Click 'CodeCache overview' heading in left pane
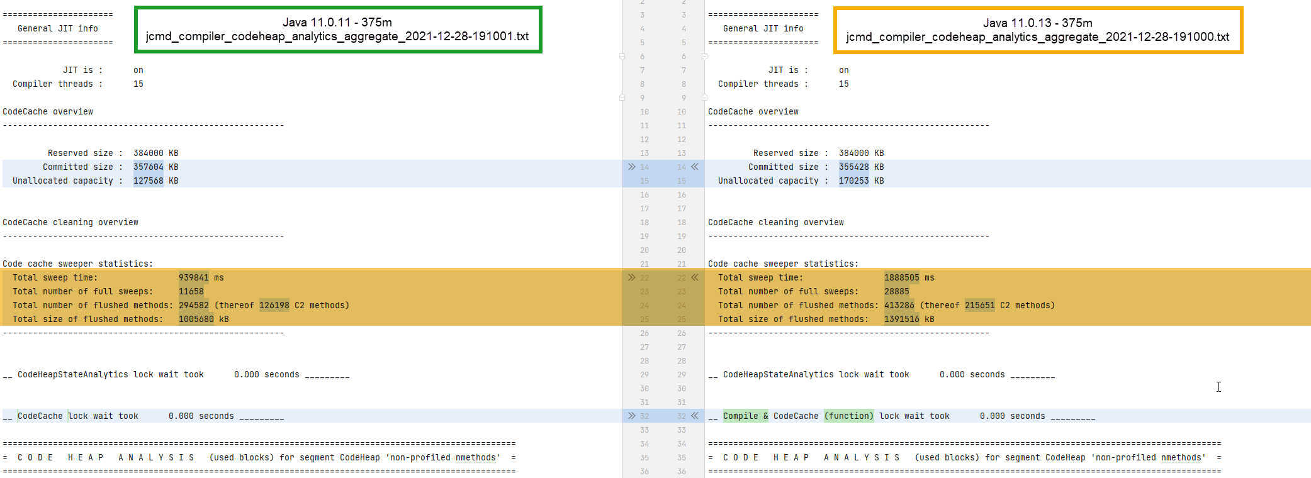The height and width of the screenshot is (478, 1311). click(48, 111)
